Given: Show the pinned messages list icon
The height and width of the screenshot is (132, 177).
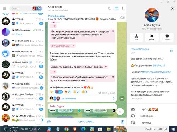Looking at the screenshot, I should tap(122, 17).
